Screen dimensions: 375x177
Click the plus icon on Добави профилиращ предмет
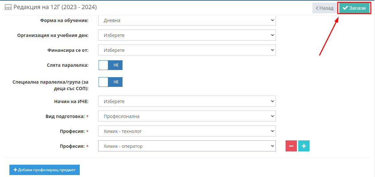click(15, 170)
